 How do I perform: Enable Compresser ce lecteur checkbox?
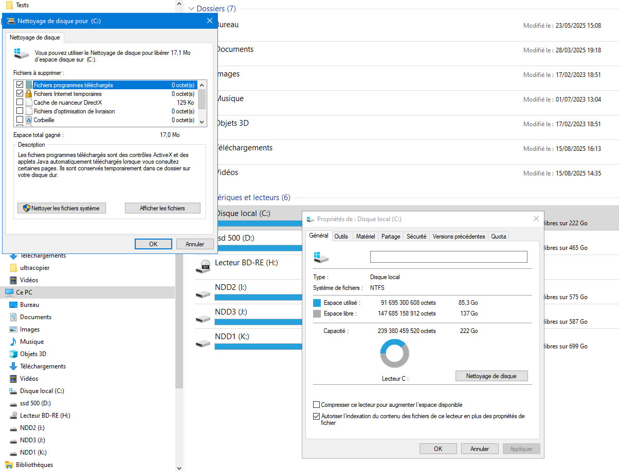click(317, 405)
